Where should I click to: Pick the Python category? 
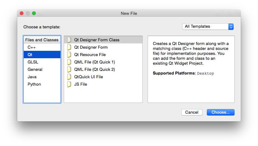(34, 84)
